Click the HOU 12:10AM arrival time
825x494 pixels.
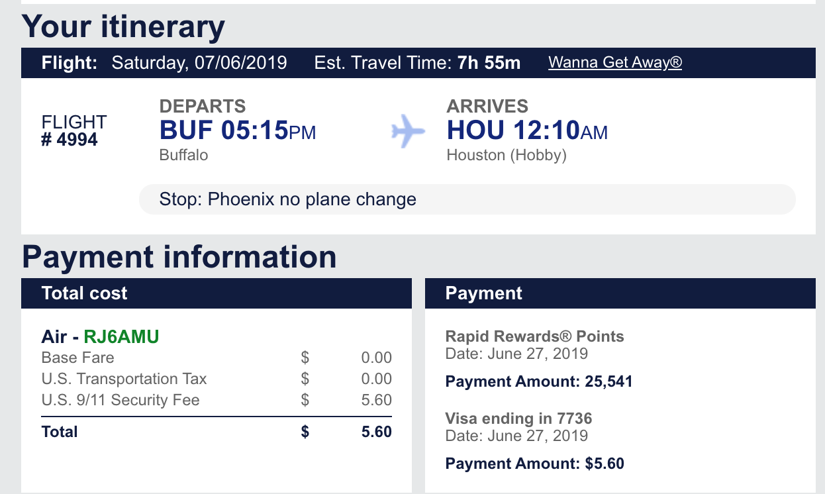527,130
